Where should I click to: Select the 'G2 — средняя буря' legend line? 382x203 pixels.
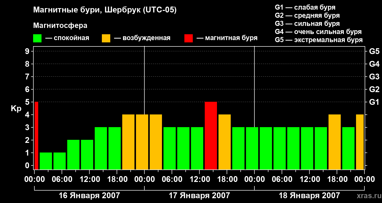click(x=307, y=15)
